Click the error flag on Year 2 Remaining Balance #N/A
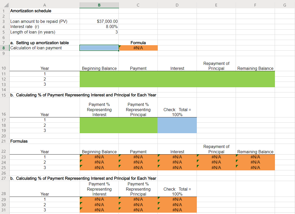Image resolution: width=295 pixels, height=214 pixels. tap(237, 161)
